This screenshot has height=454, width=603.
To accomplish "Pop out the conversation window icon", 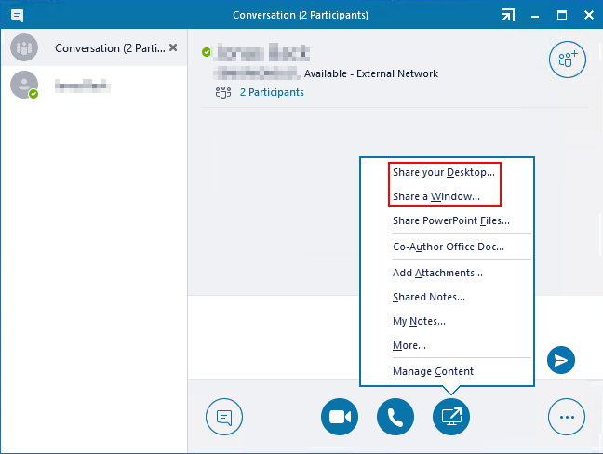I will point(507,15).
